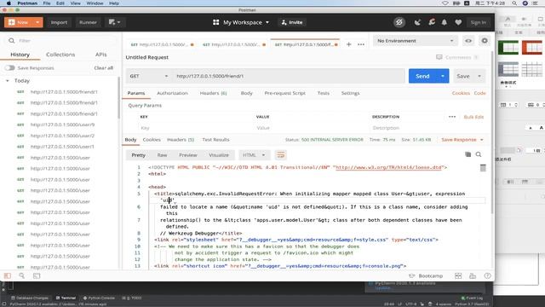
Task: Change the GET method dropdown
Action: click(148, 76)
